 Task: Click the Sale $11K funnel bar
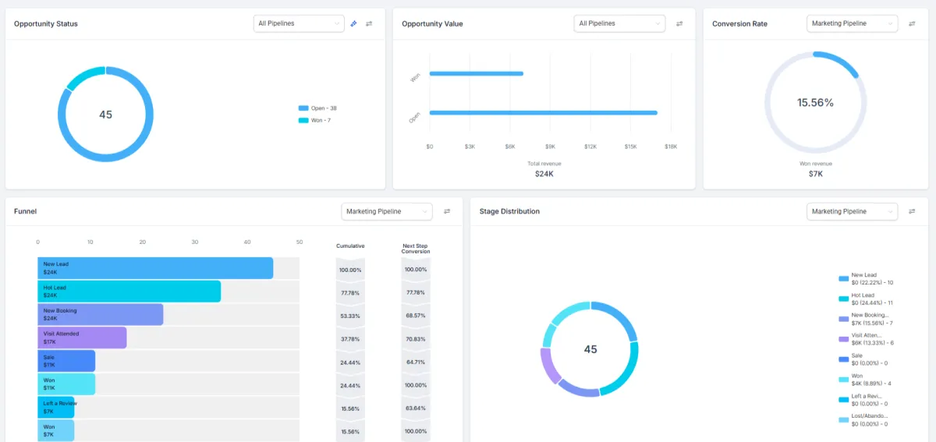[x=66, y=361]
